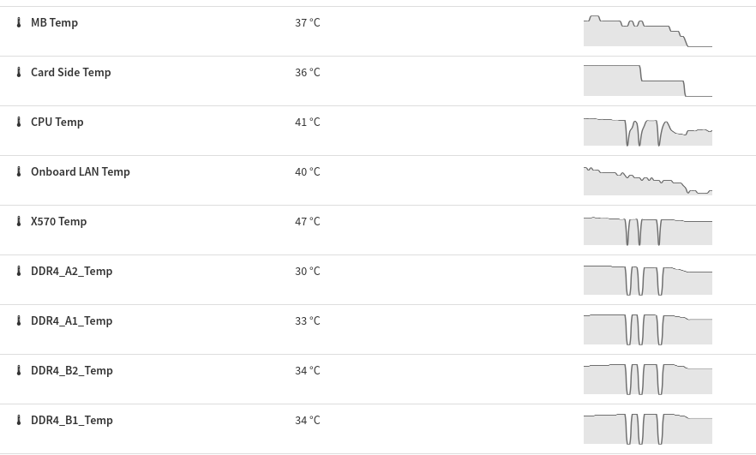Open the X570 Temp history sparkline
Screen dimensions: 756x455
pyautogui.click(x=647, y=230)
